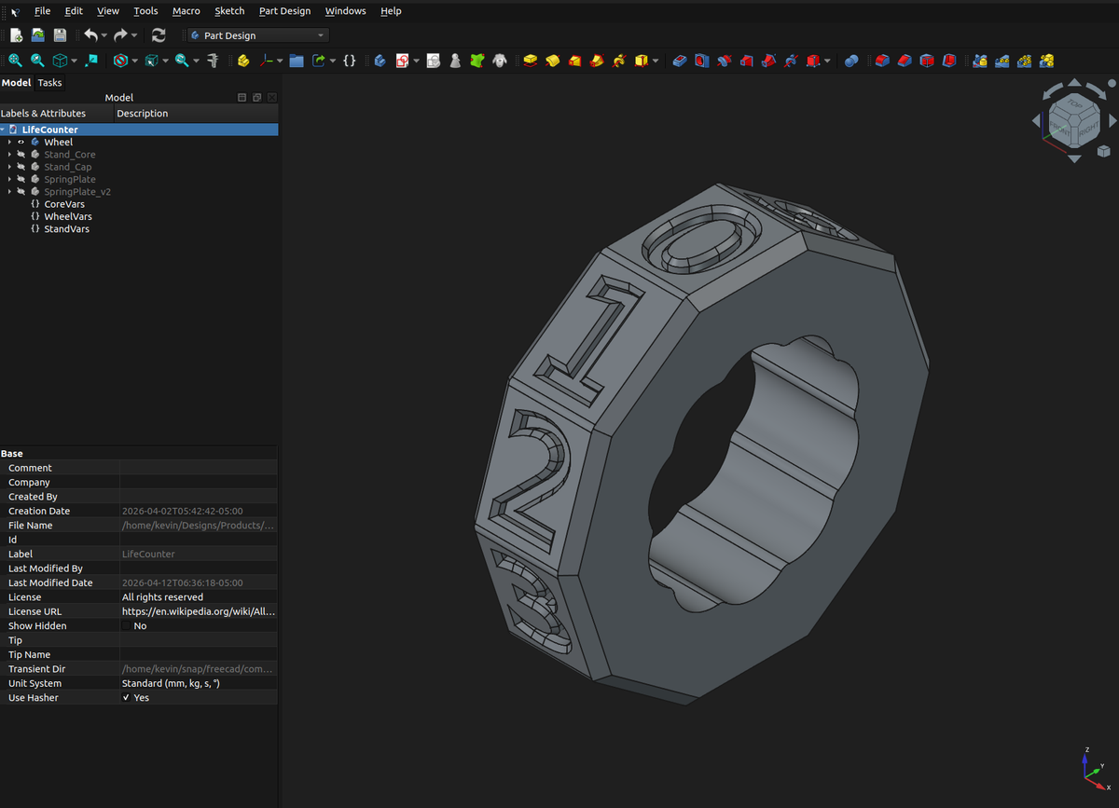
Task: Open the File menu
Action: 42,11
